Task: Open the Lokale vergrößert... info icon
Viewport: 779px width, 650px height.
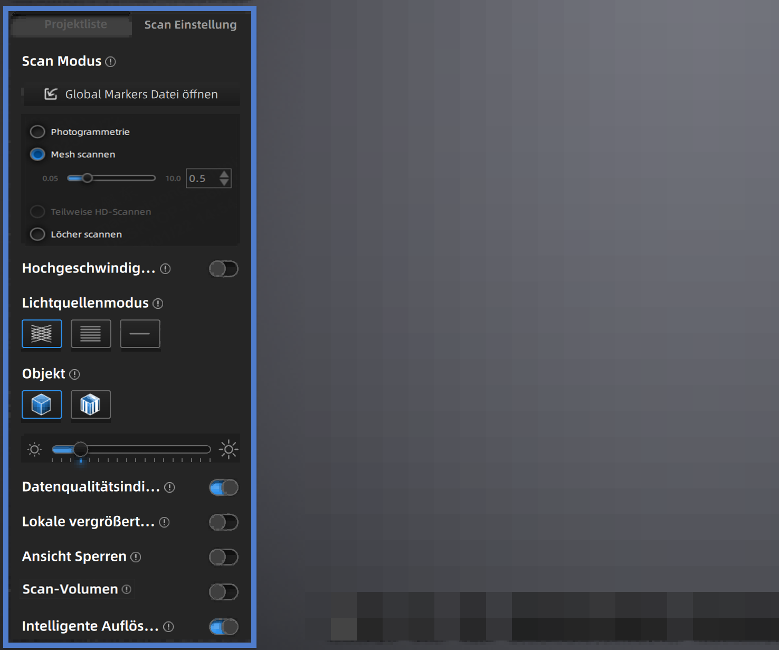Action: pos(164,522)
